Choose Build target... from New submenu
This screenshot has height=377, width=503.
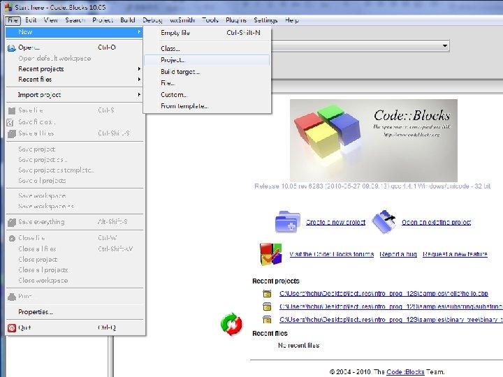click(207, 72)
